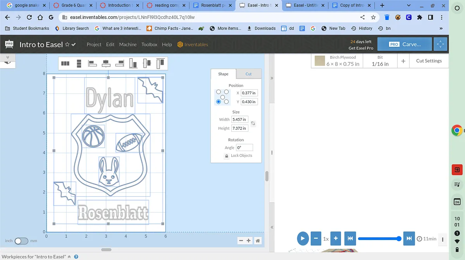Image resolution: width=465 pixels, height=260 pixels.
Task: Click the lock aspect ratio icon
Action: (x=253, y=124)
